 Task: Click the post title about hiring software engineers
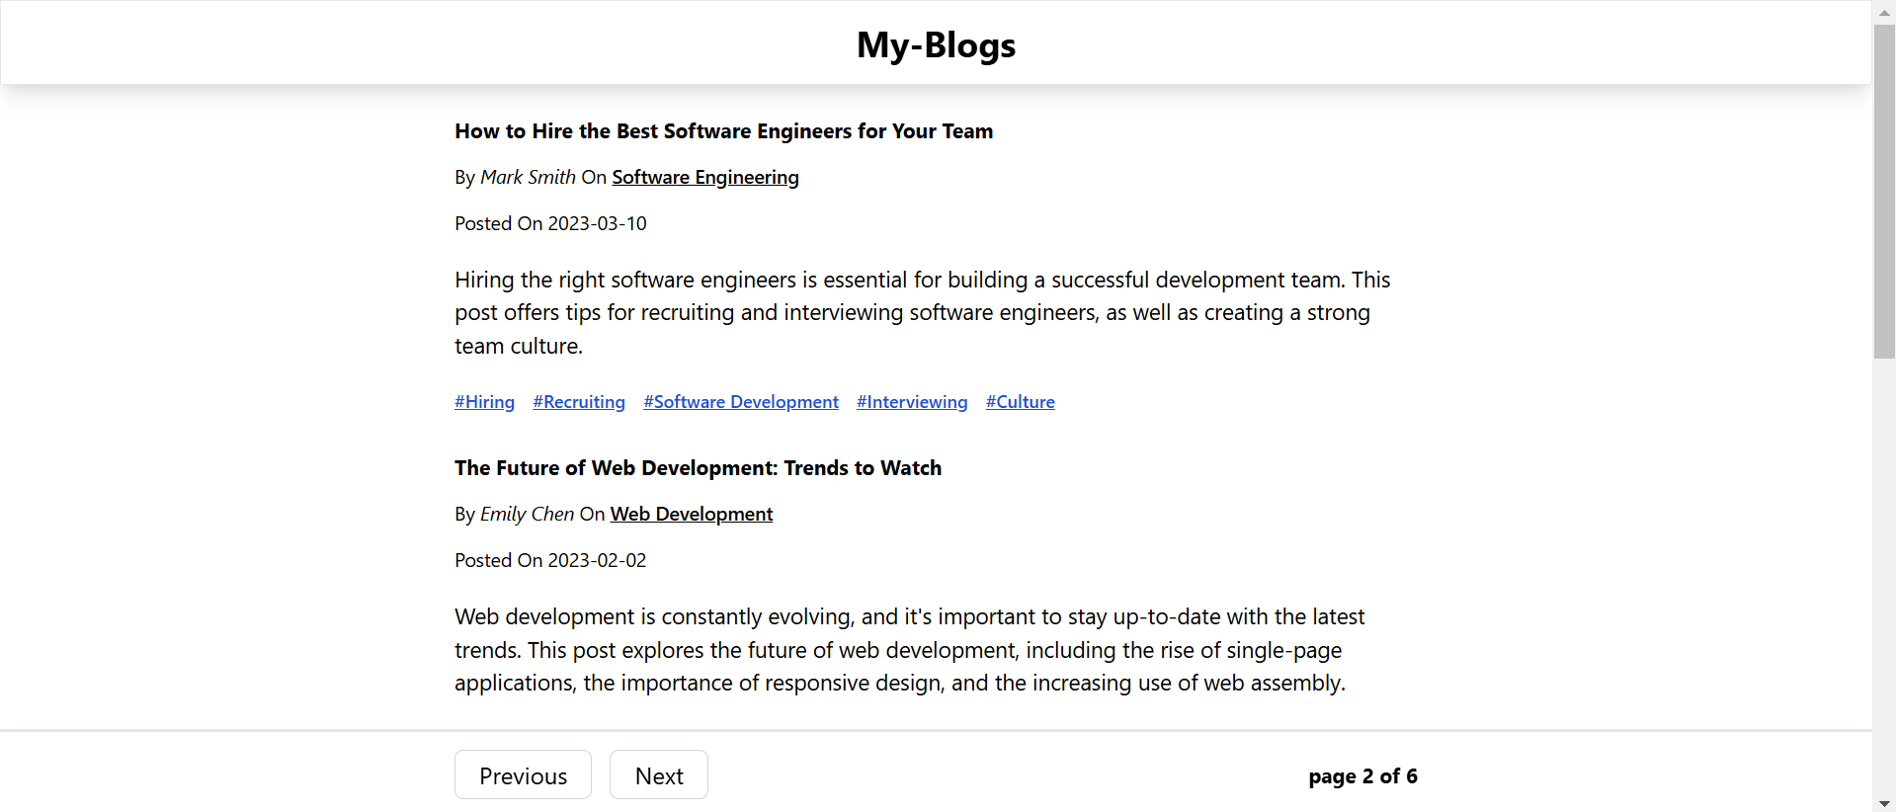(x=724, y=131)
